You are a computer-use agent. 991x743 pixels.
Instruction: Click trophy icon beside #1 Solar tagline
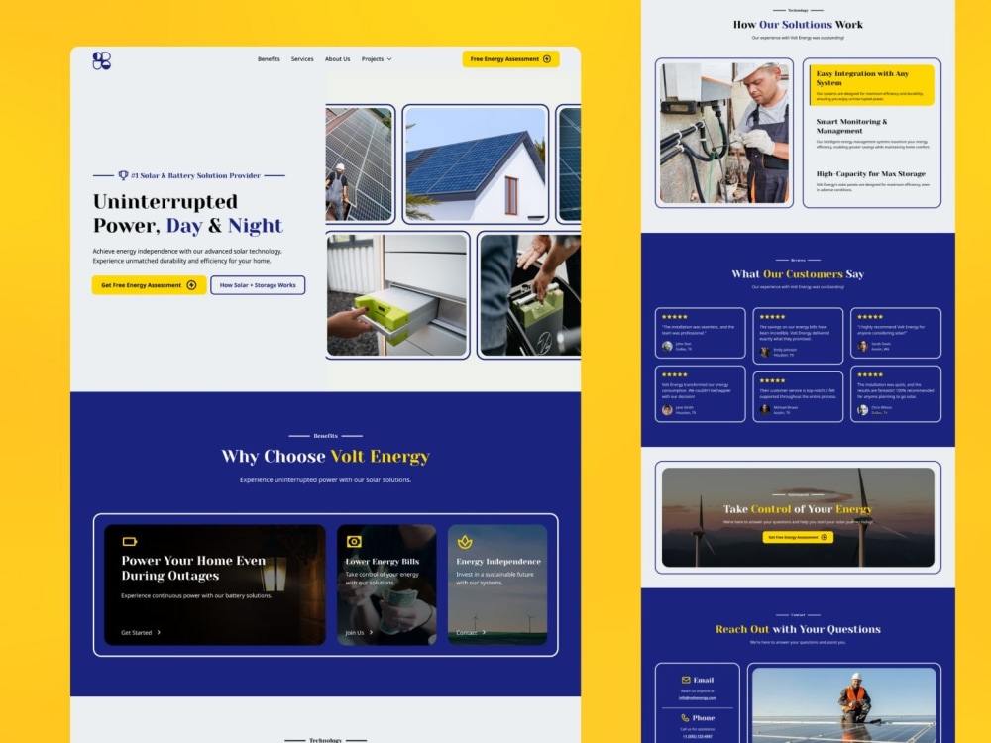coord(123,175)
